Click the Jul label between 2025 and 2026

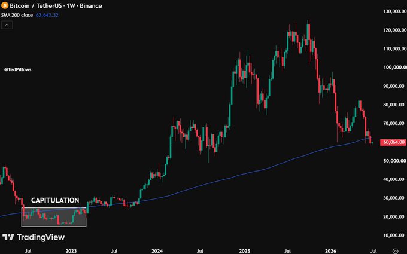point(287,251)
